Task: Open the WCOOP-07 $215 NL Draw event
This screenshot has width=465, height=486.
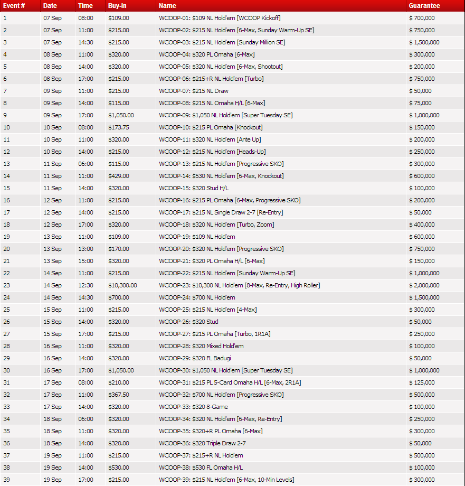Action: [x=193, y=91]
